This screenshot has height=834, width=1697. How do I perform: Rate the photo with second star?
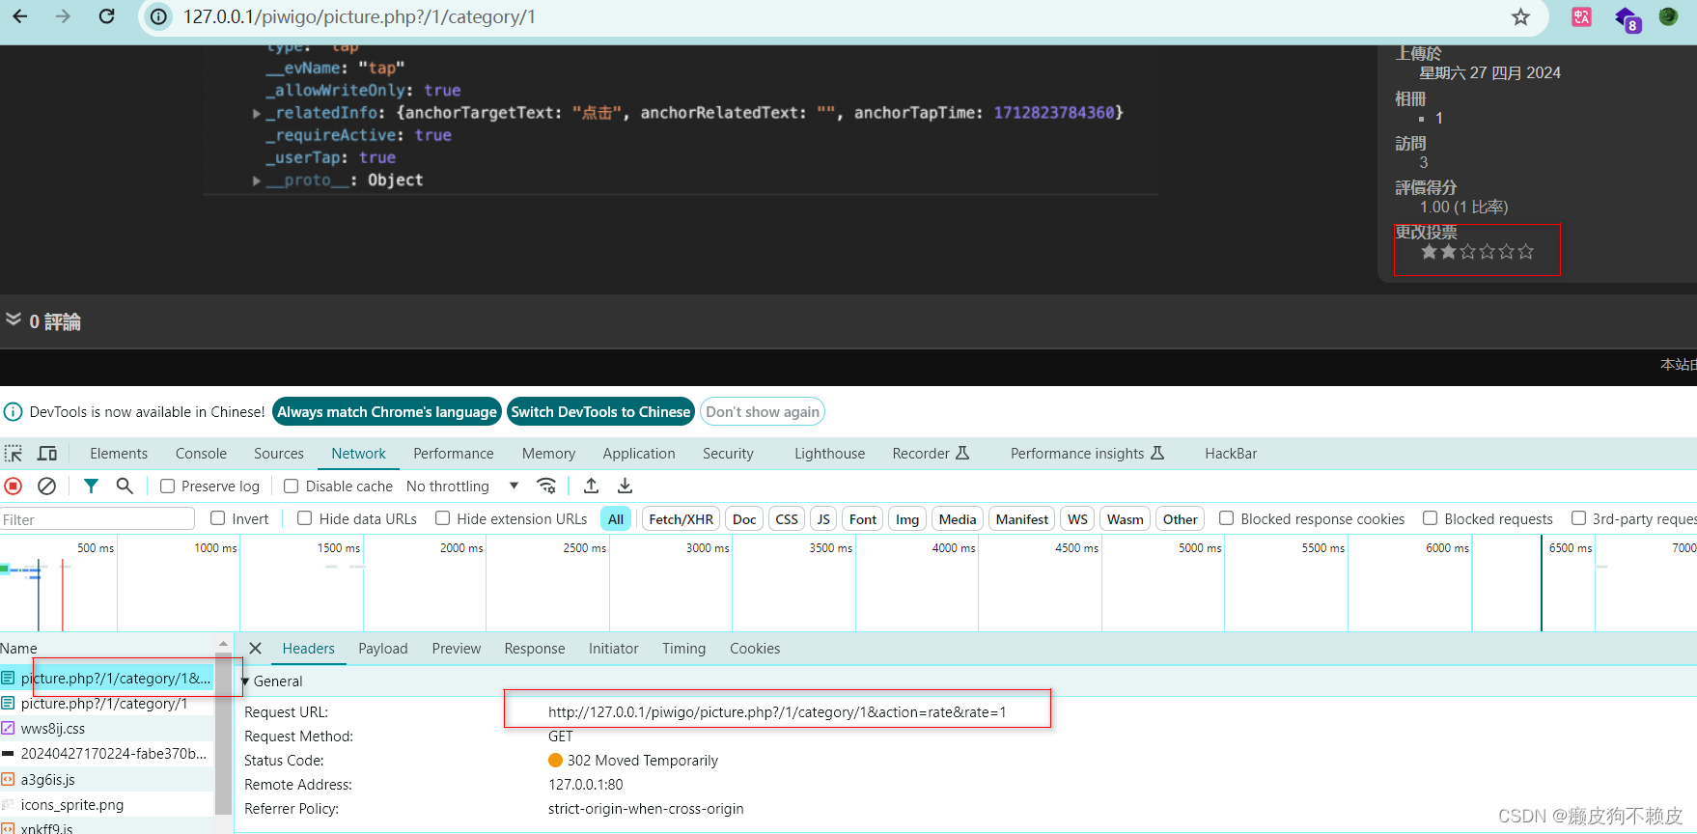click(1448, 252)
